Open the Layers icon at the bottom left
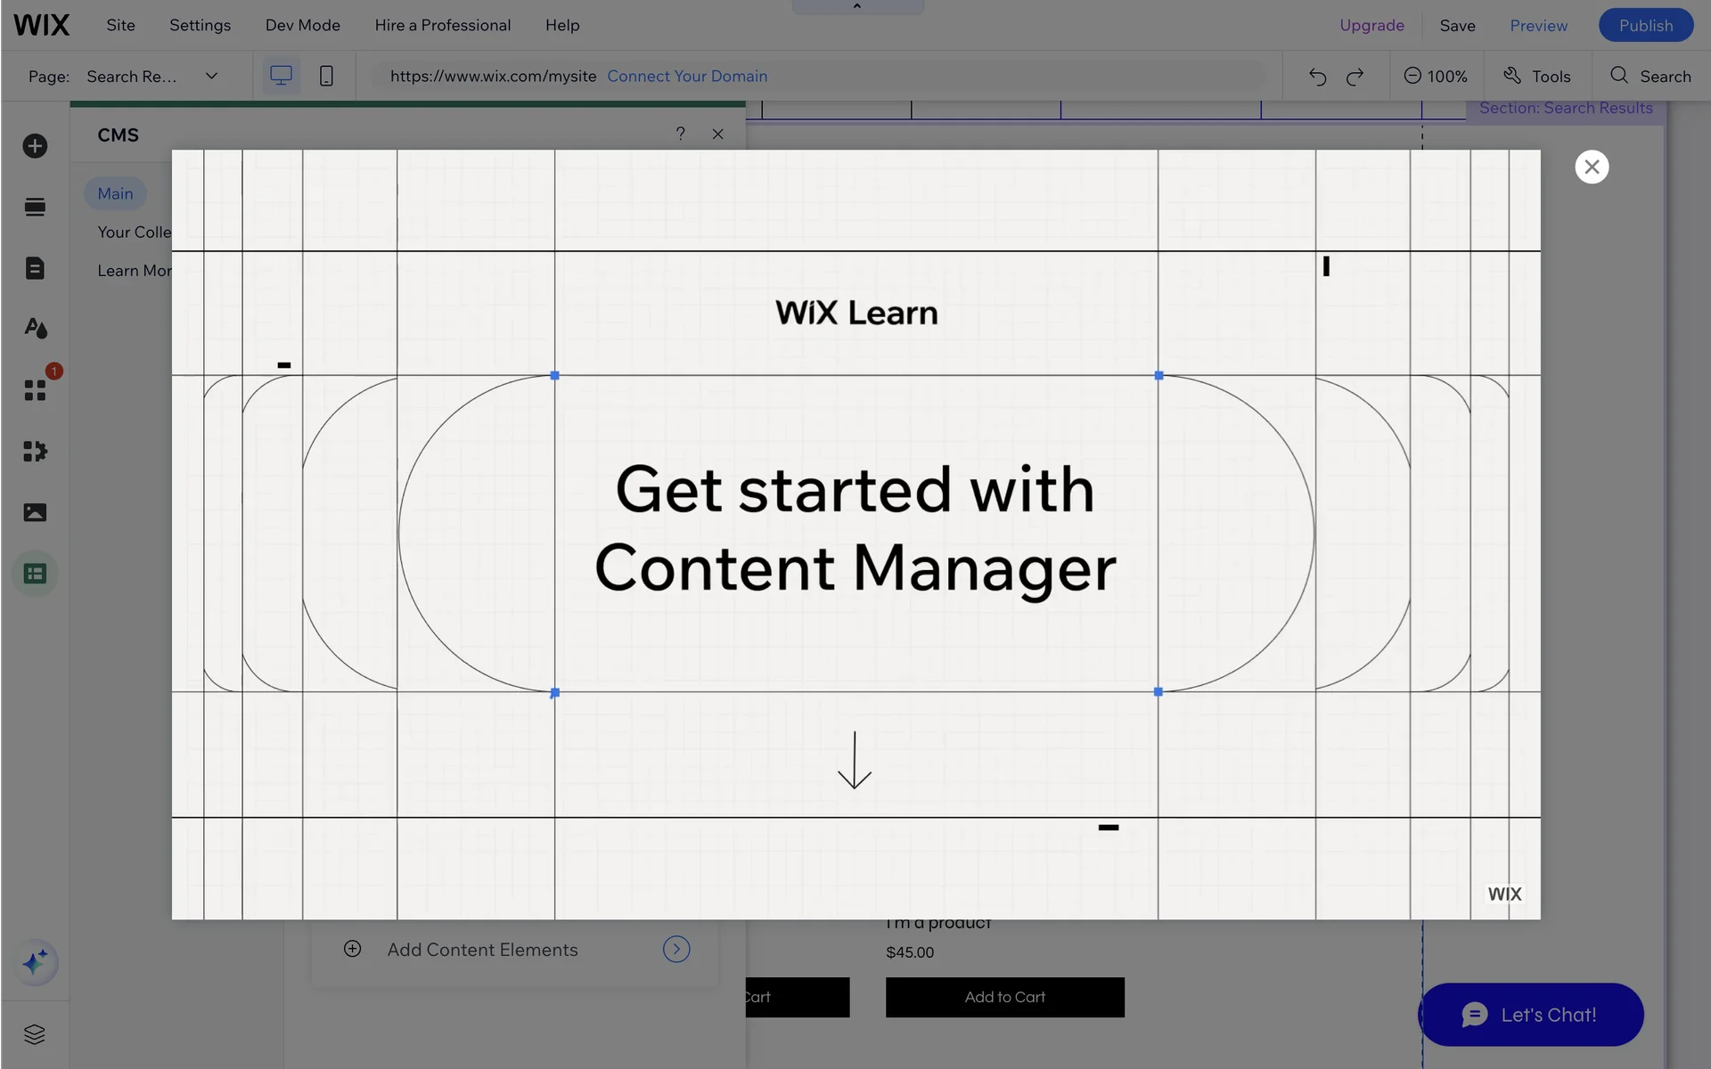The height and width of the screenshot is (1069, 1711). pos(35,1034)
